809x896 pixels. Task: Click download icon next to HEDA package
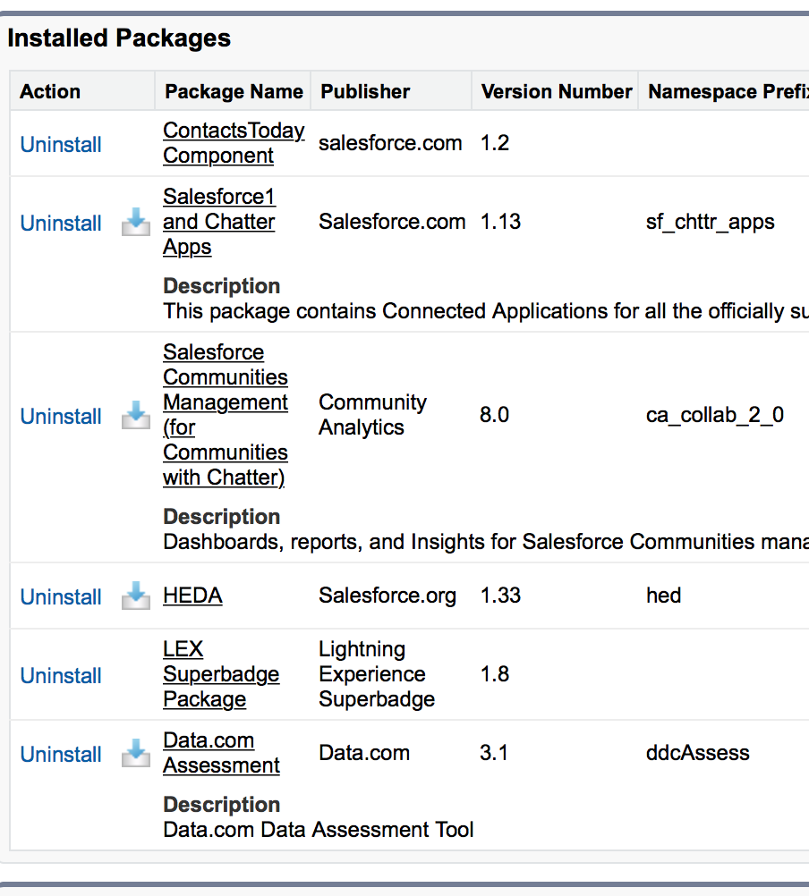[136, 596]
